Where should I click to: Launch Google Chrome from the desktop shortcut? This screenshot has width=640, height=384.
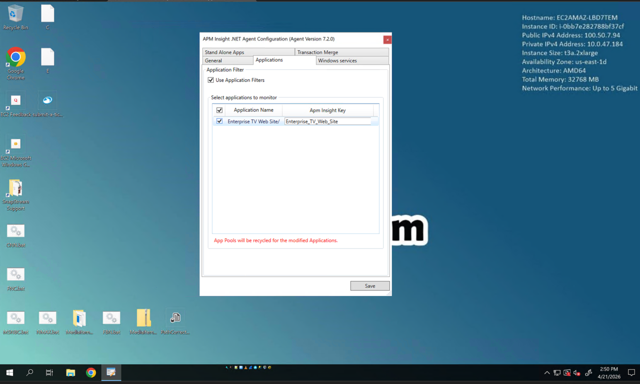tap(15, 58)
